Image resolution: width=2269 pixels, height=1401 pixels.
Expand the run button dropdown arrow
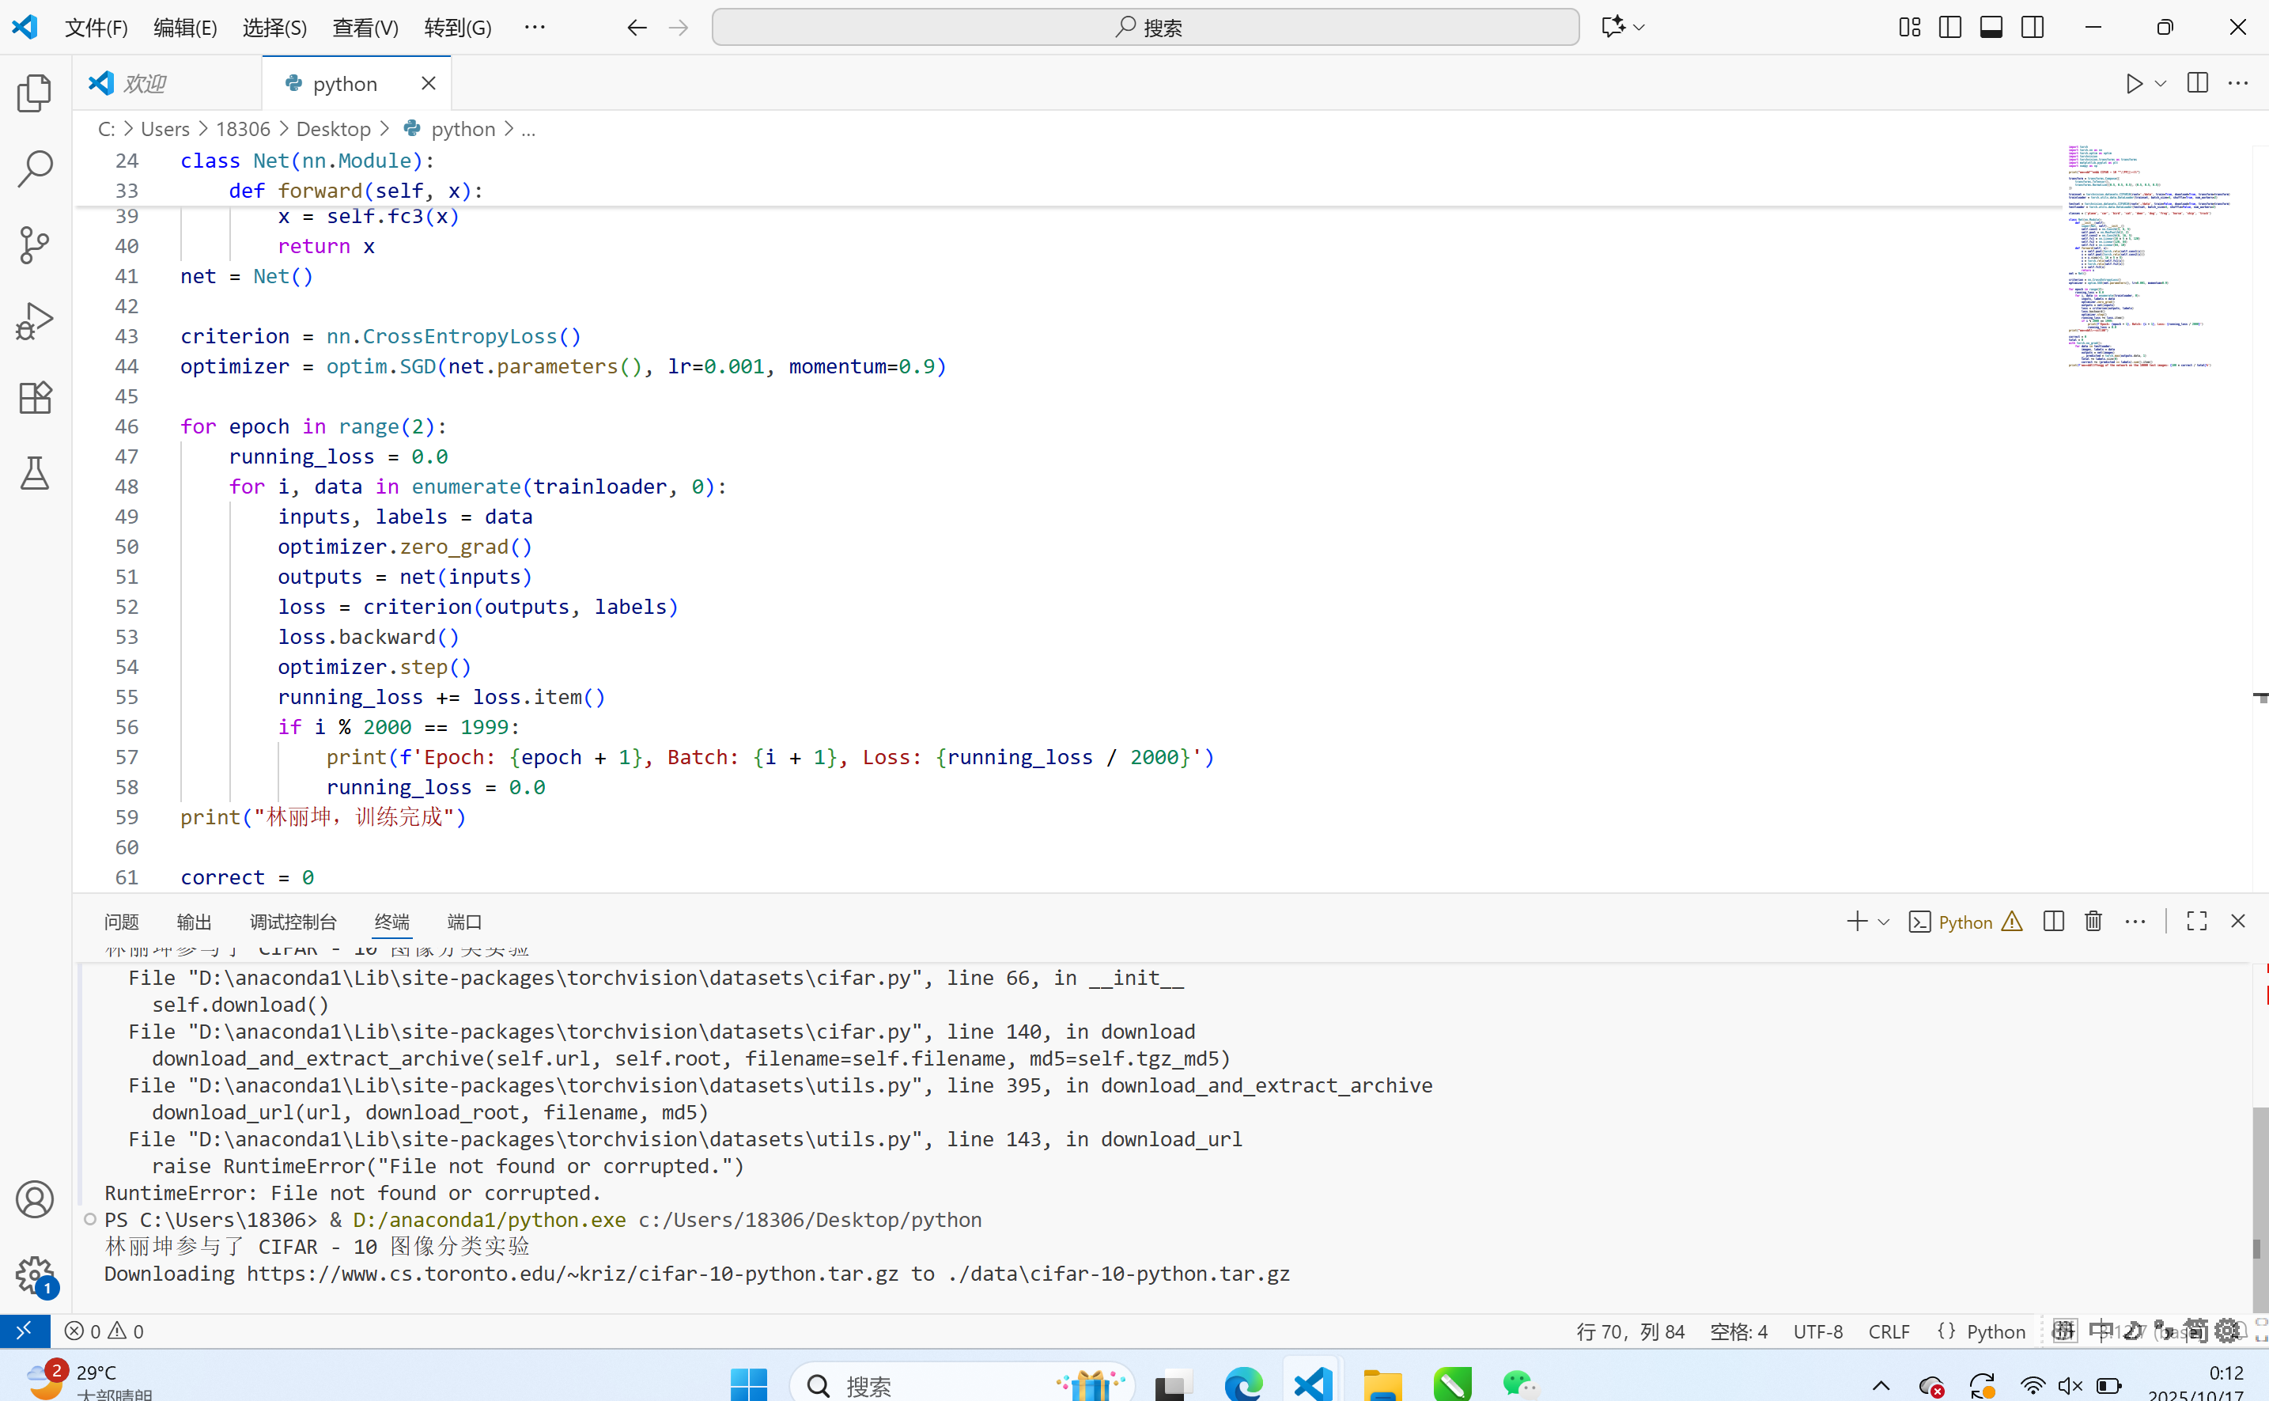coord(2161,83)
